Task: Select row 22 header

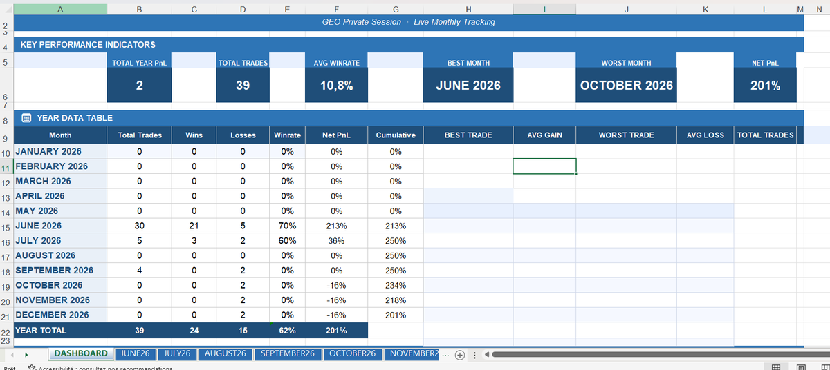Action: 6,331
